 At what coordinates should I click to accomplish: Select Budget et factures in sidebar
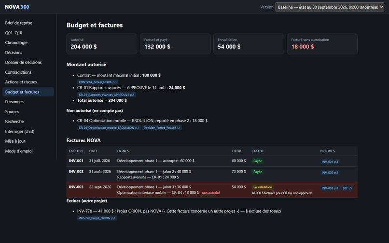(x=28, y=92)
